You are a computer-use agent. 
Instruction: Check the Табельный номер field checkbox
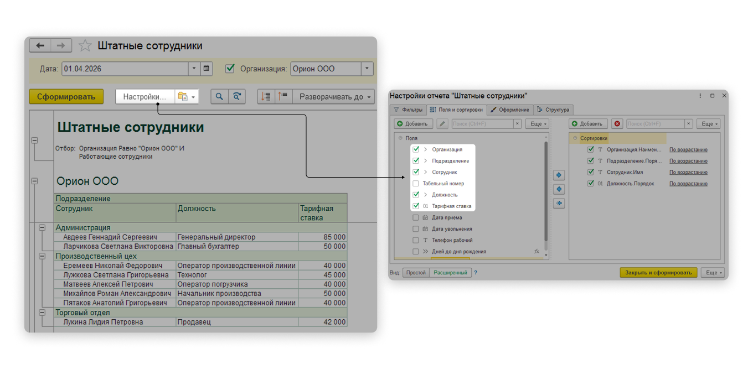pyautogui.click(x=416, y=183)
